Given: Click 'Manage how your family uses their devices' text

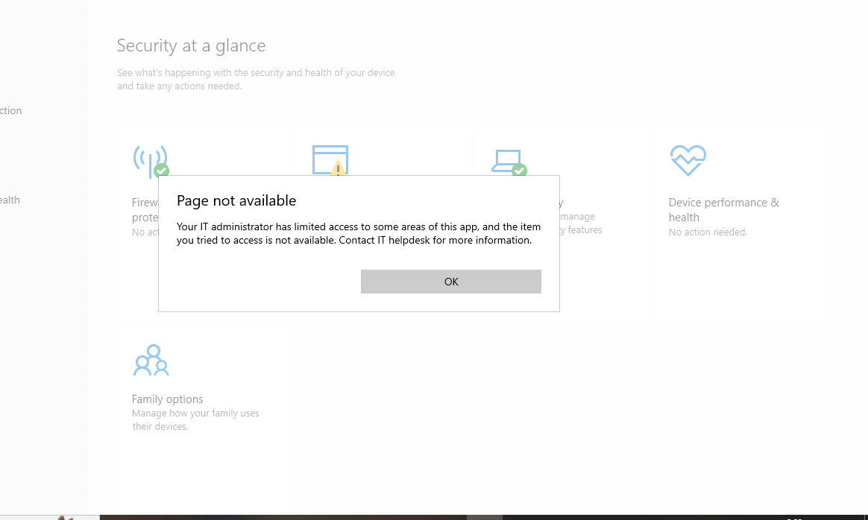Looking at the screenshot, I should coord(195,420).
